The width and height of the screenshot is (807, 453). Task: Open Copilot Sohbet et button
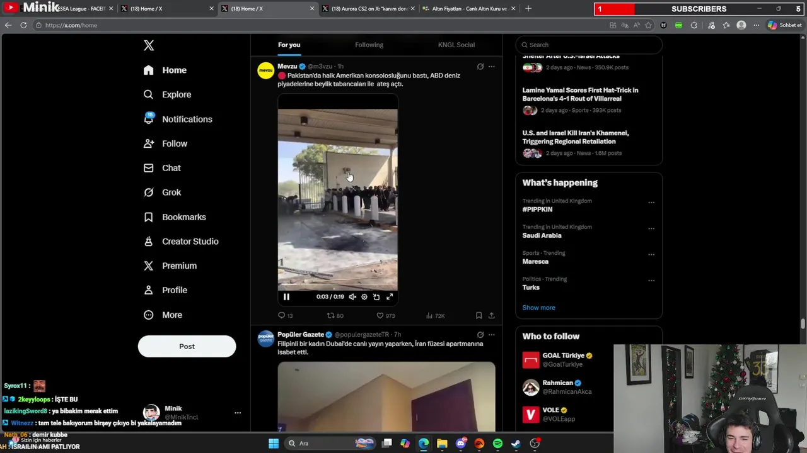[x=784, y=25]
